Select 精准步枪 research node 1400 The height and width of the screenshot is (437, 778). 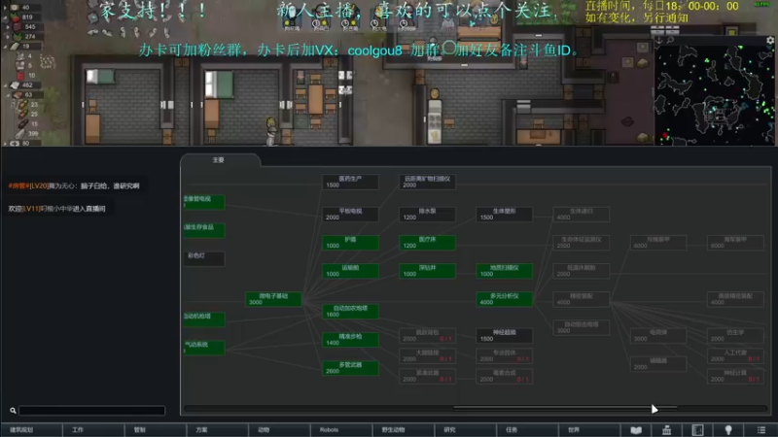pos(350,339)
